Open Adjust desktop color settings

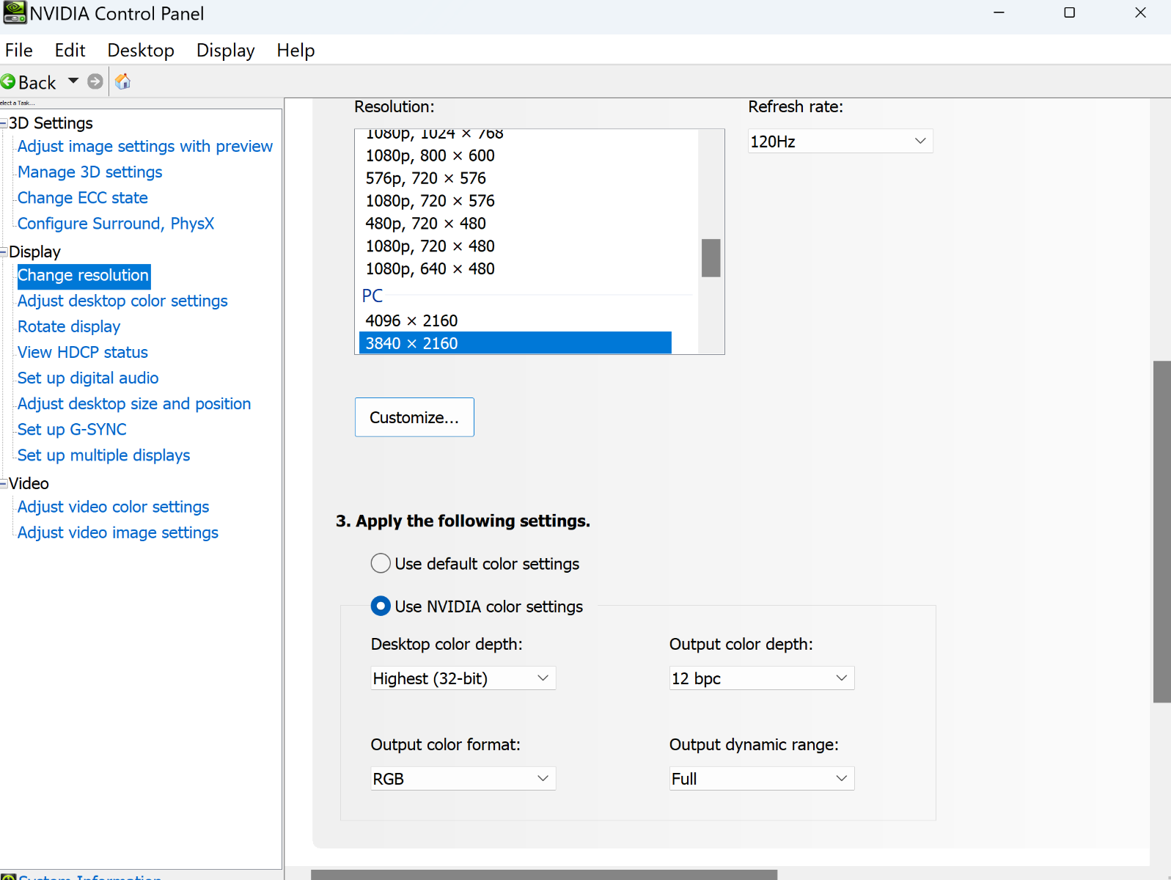[122, 301]
